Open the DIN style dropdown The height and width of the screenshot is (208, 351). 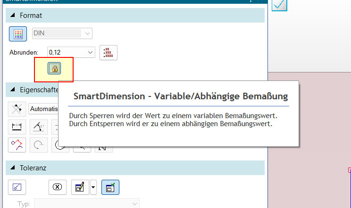click(x=62, y=33)
